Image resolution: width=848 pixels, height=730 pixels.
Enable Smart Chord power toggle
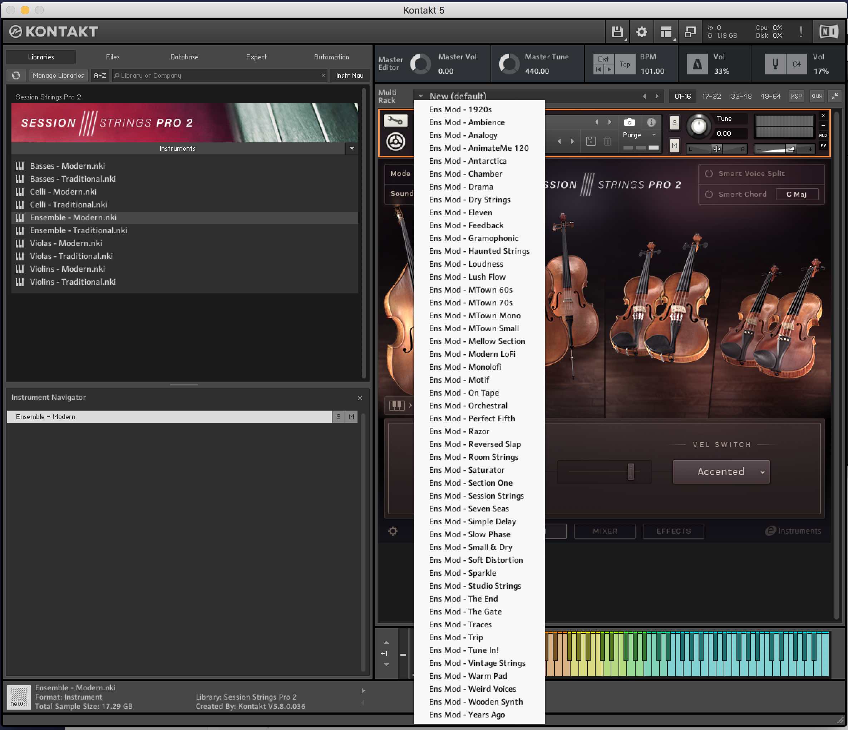coord(709,195)
